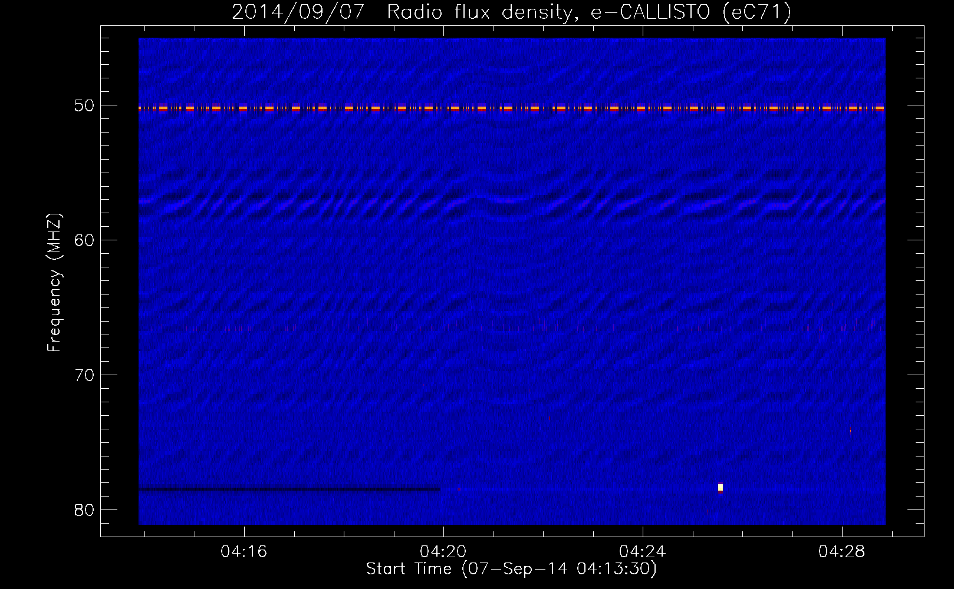Click the "Frequency (MHZ)" axis label

click(x=54, y=283)
